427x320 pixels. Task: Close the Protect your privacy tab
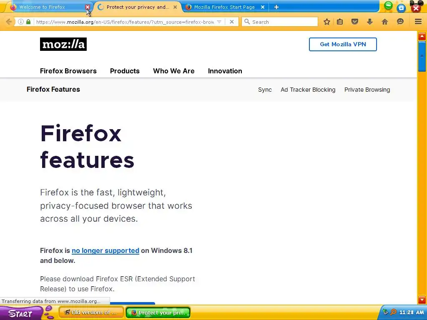click(175, 7)
